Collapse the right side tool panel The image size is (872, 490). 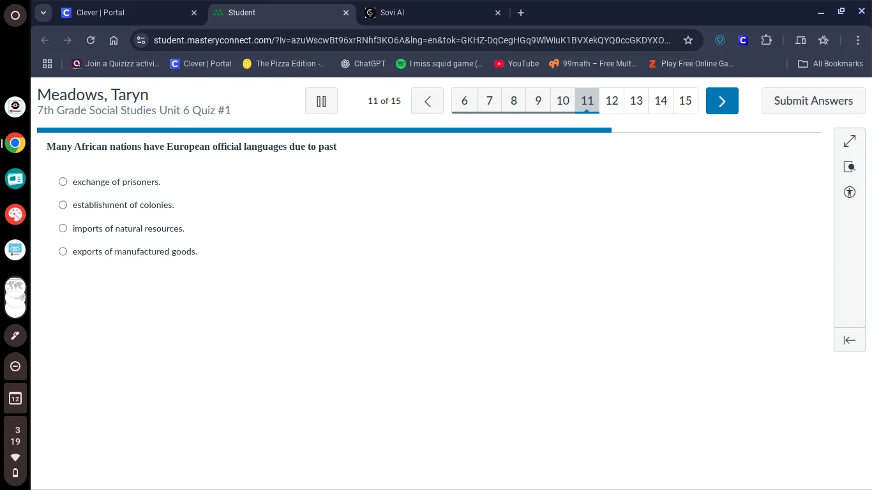click(x=849, y=340)
